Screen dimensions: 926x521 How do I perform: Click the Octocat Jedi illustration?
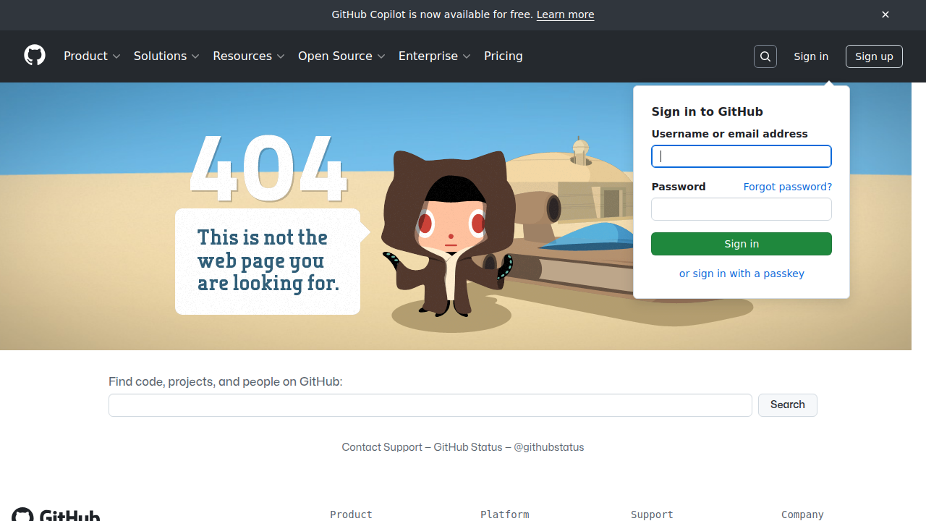[450, 233]
